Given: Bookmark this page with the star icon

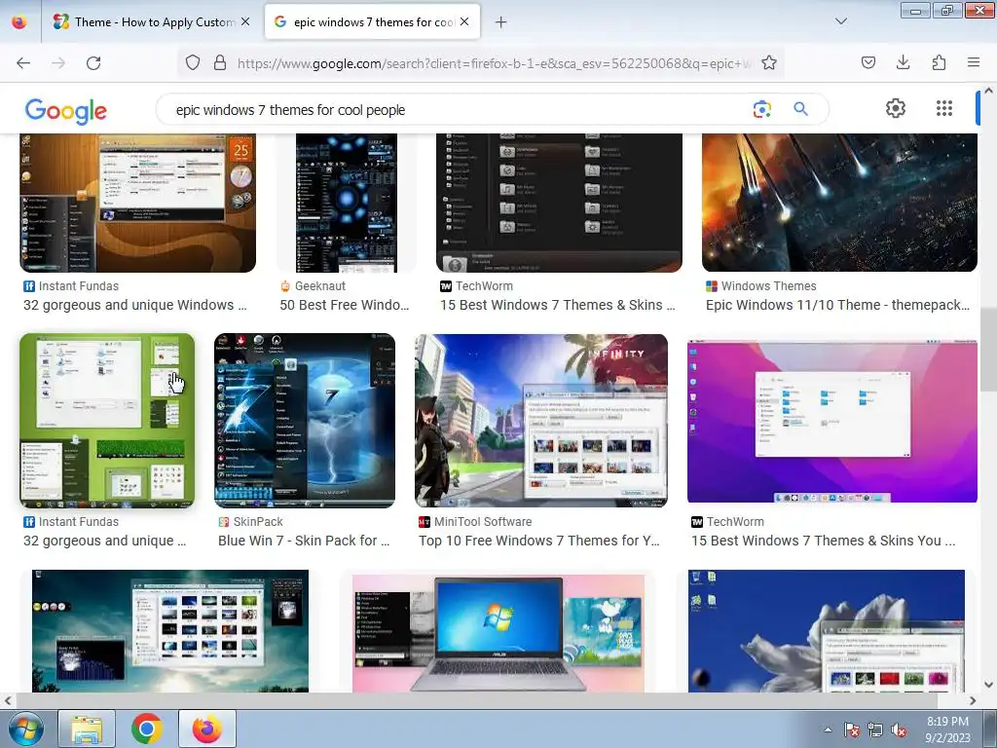Looking at the screenshot, I should coord(769,63).
